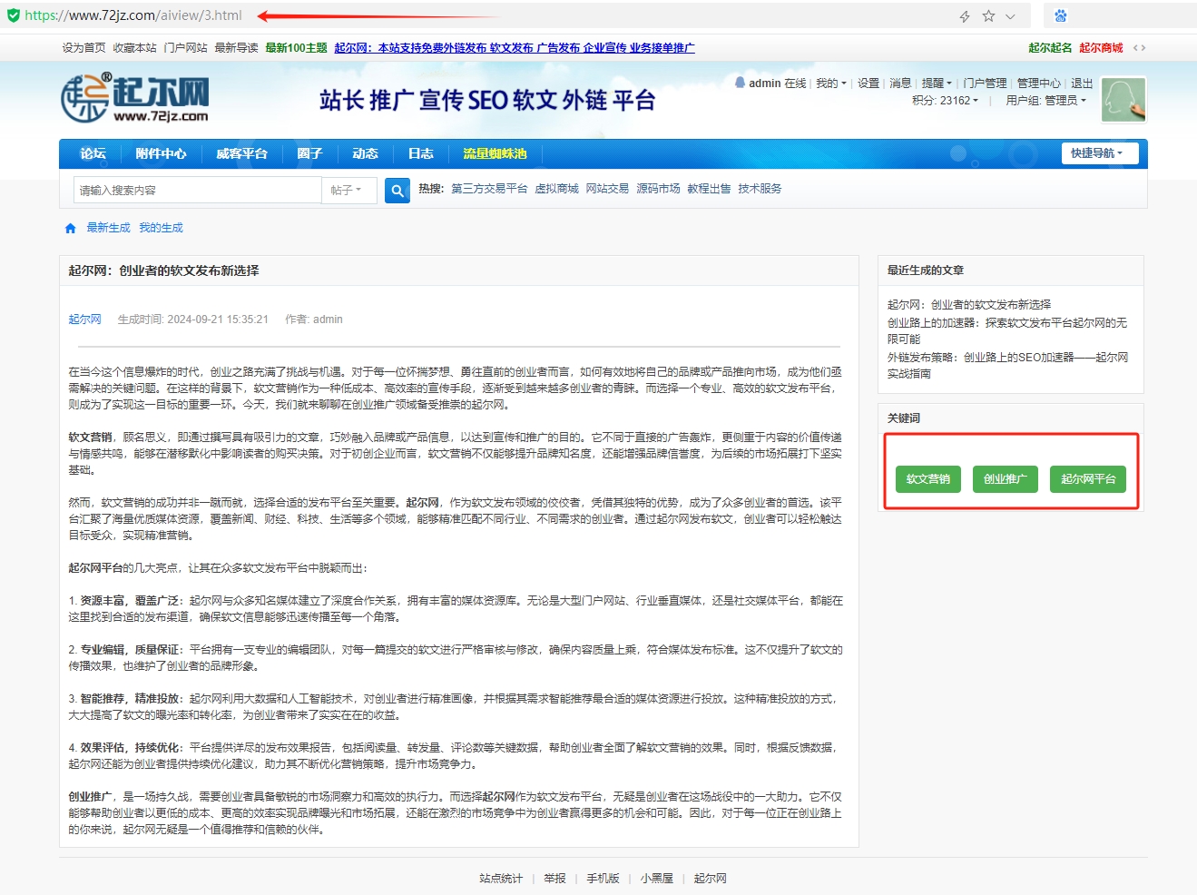1197x895 pixels.
Task: Open 门户管理 link
Action: 985,84
